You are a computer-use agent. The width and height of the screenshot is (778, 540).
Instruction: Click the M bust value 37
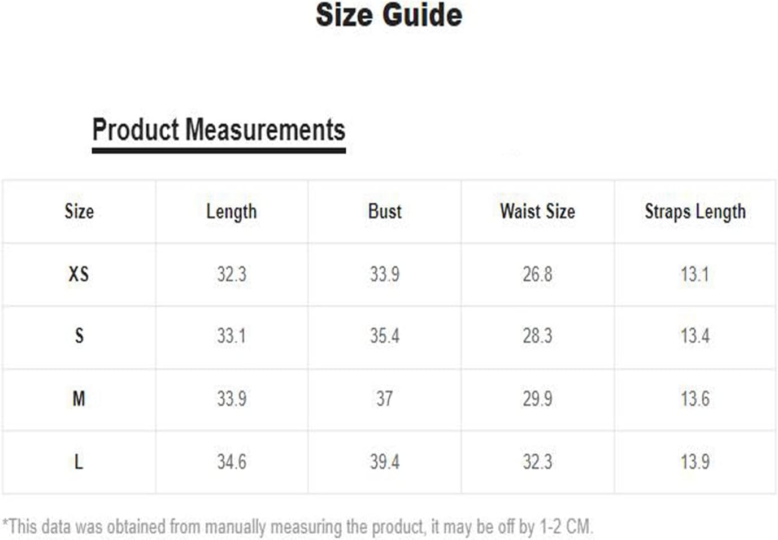pos(385,399)
